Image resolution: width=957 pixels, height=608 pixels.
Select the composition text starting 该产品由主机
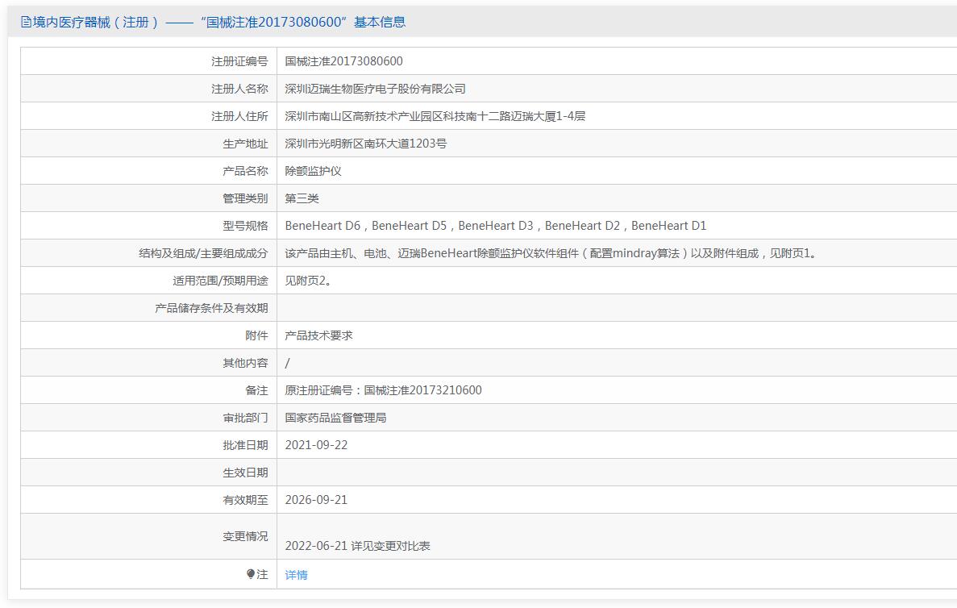(x=551, y=253)
